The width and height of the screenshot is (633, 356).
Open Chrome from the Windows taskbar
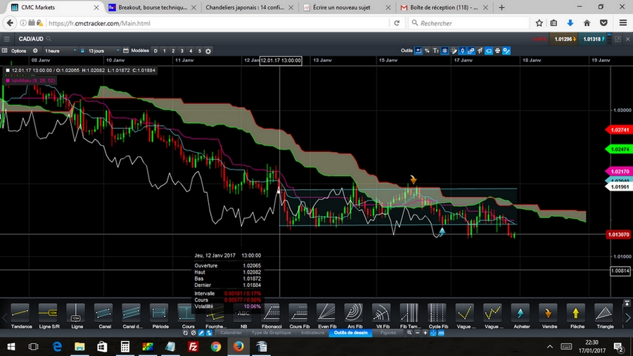point(216,346)
